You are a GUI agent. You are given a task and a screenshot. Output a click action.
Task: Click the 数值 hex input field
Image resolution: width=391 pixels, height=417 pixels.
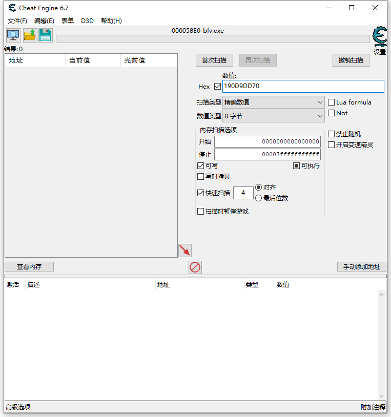303,87
